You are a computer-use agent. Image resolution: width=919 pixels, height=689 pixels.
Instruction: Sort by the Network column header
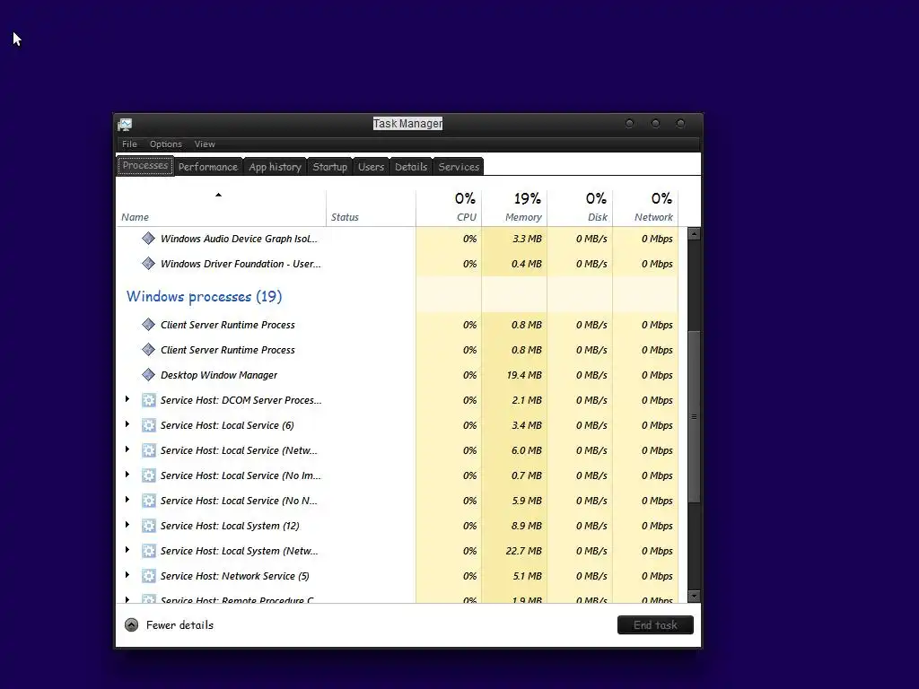[x=646, y=208]
